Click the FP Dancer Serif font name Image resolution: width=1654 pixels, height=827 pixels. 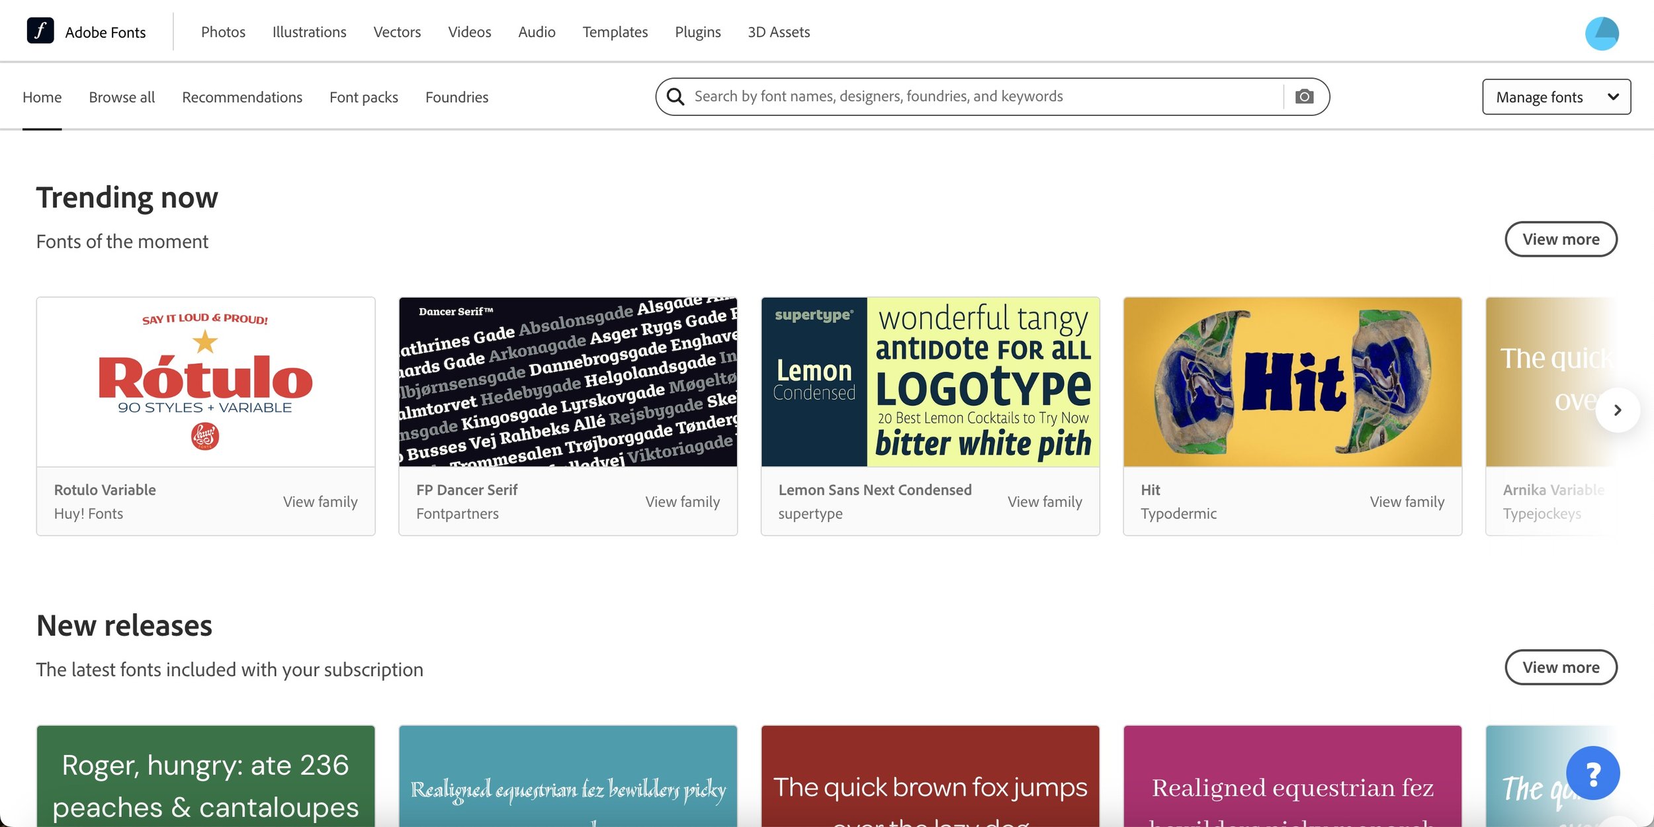(x=466, y=490)
